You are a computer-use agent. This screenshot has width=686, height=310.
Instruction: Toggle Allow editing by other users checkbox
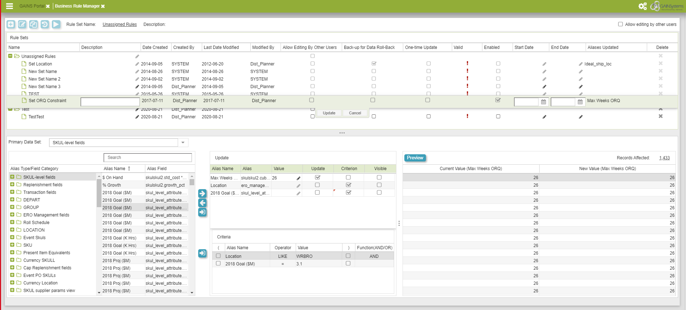click(620, 24)
